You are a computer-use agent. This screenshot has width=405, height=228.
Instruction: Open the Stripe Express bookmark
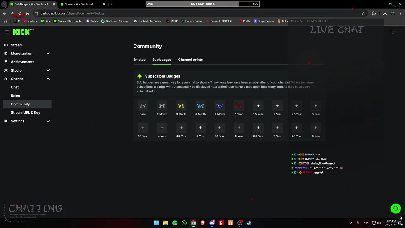[264, 21]
